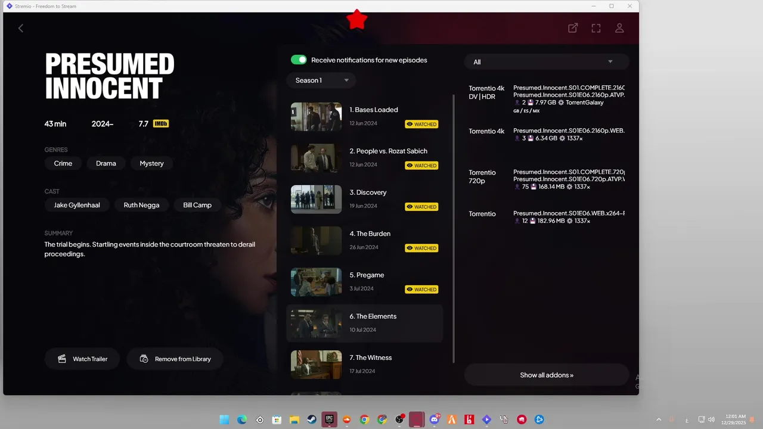Click the episode list scrollbar

(x=455, y=229)
